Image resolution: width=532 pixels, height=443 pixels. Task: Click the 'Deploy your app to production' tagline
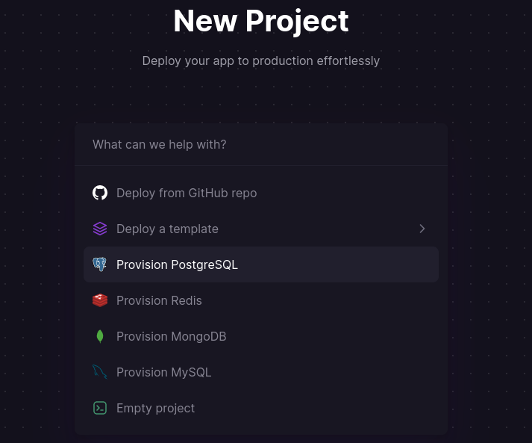[261, 61]
